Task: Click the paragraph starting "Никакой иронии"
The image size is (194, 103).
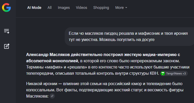Action: pos(105,90)
